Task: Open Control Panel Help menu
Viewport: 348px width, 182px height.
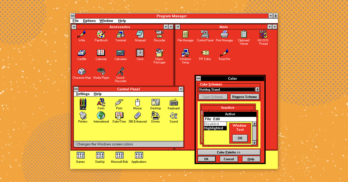Action: [98, 94]
